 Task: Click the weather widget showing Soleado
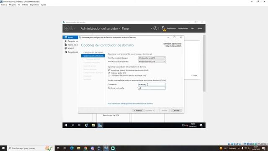pyautogui.click(x=228, y=148)
